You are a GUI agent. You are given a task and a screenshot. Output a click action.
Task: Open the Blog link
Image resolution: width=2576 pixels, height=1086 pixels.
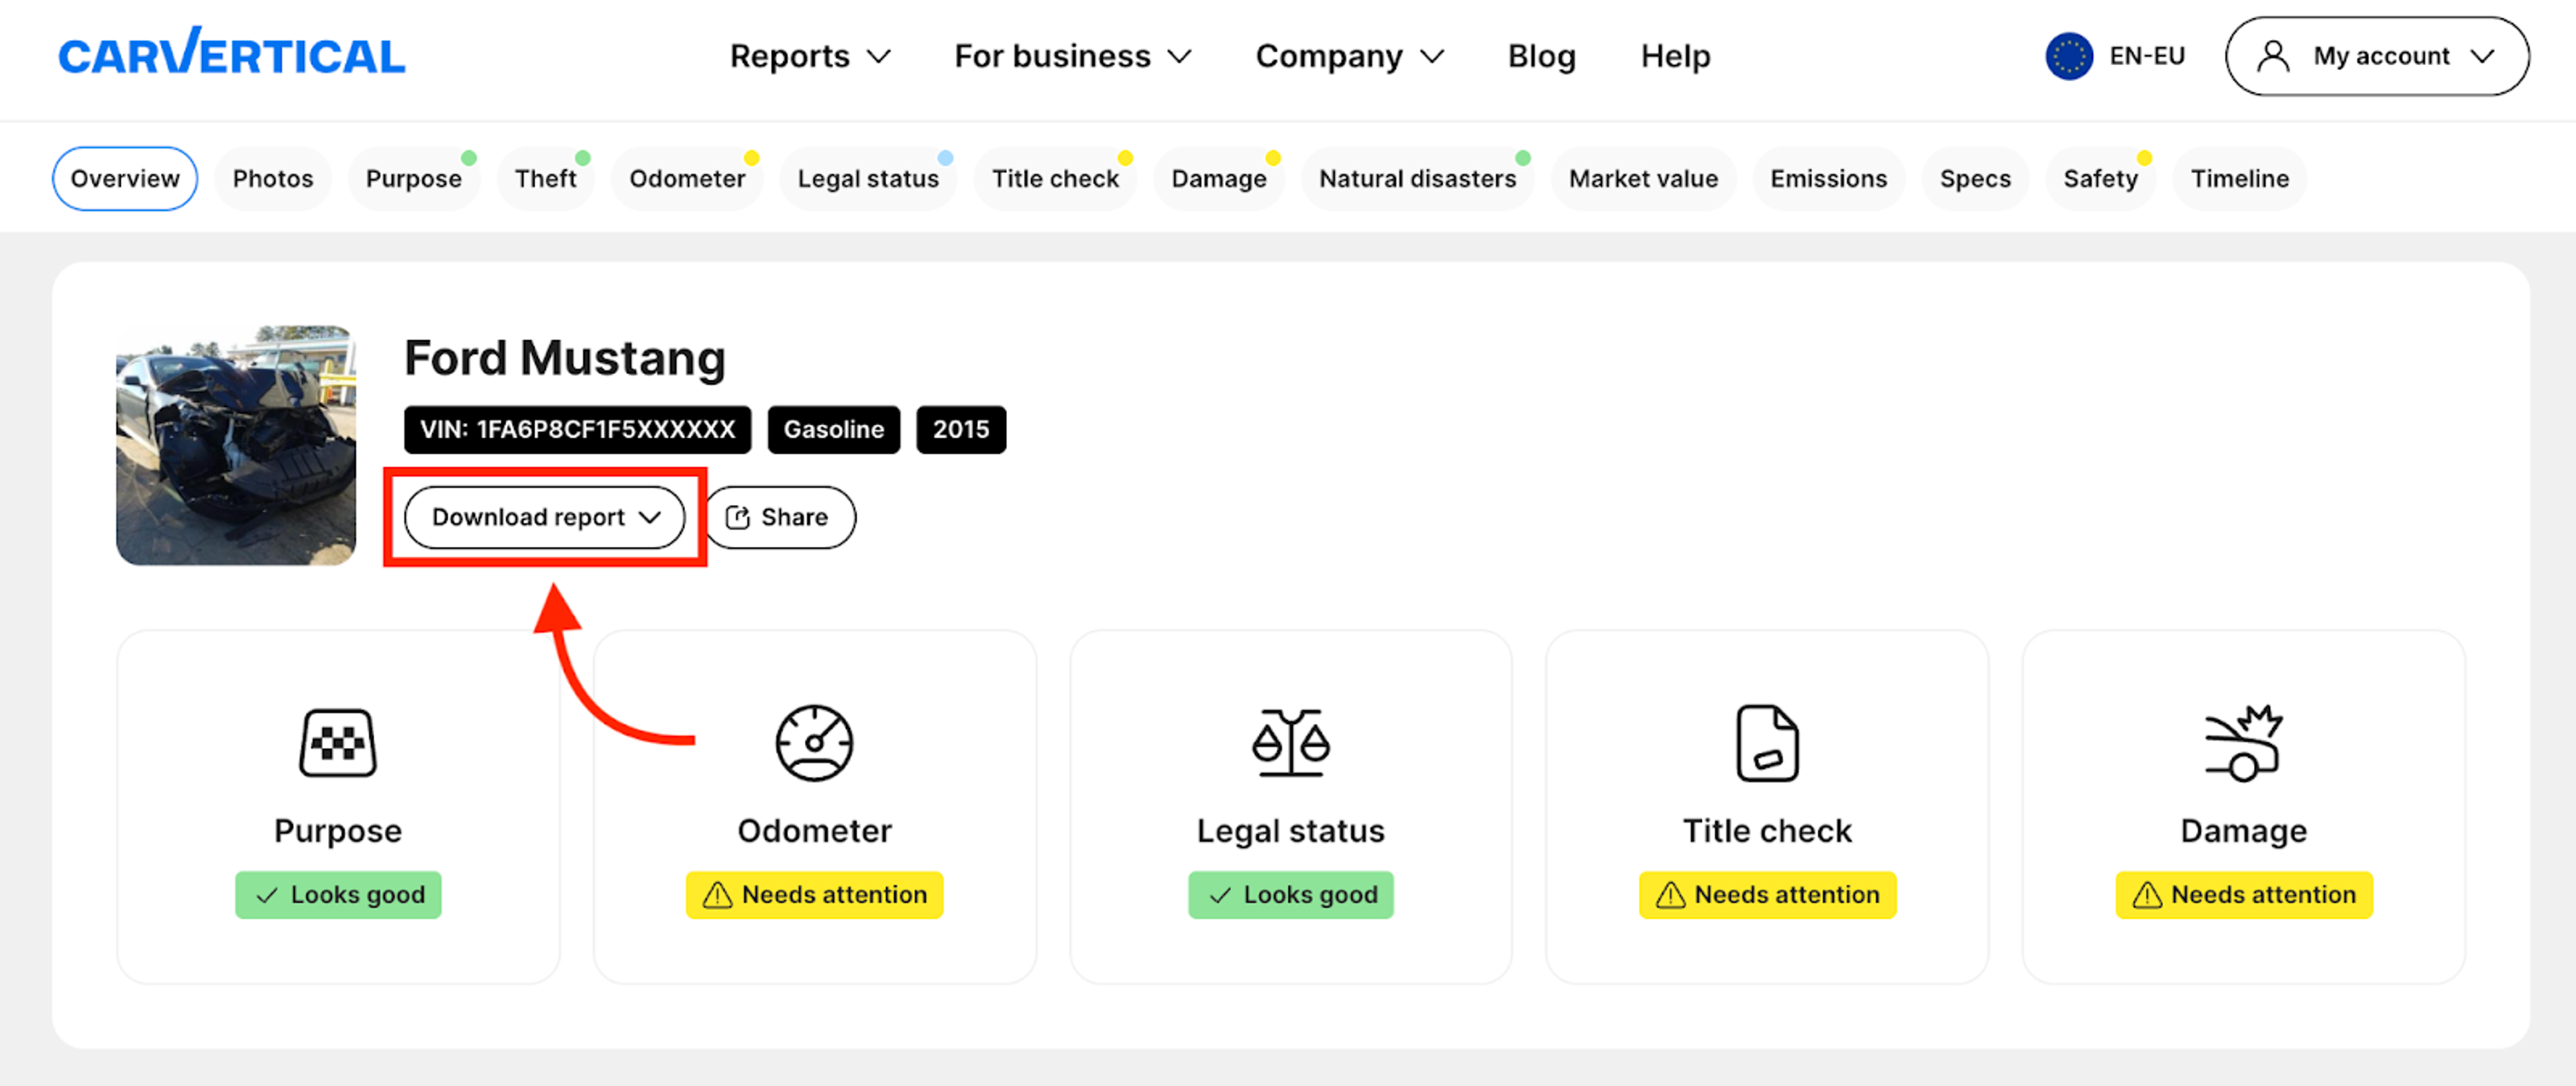(x=1541, y=56)
